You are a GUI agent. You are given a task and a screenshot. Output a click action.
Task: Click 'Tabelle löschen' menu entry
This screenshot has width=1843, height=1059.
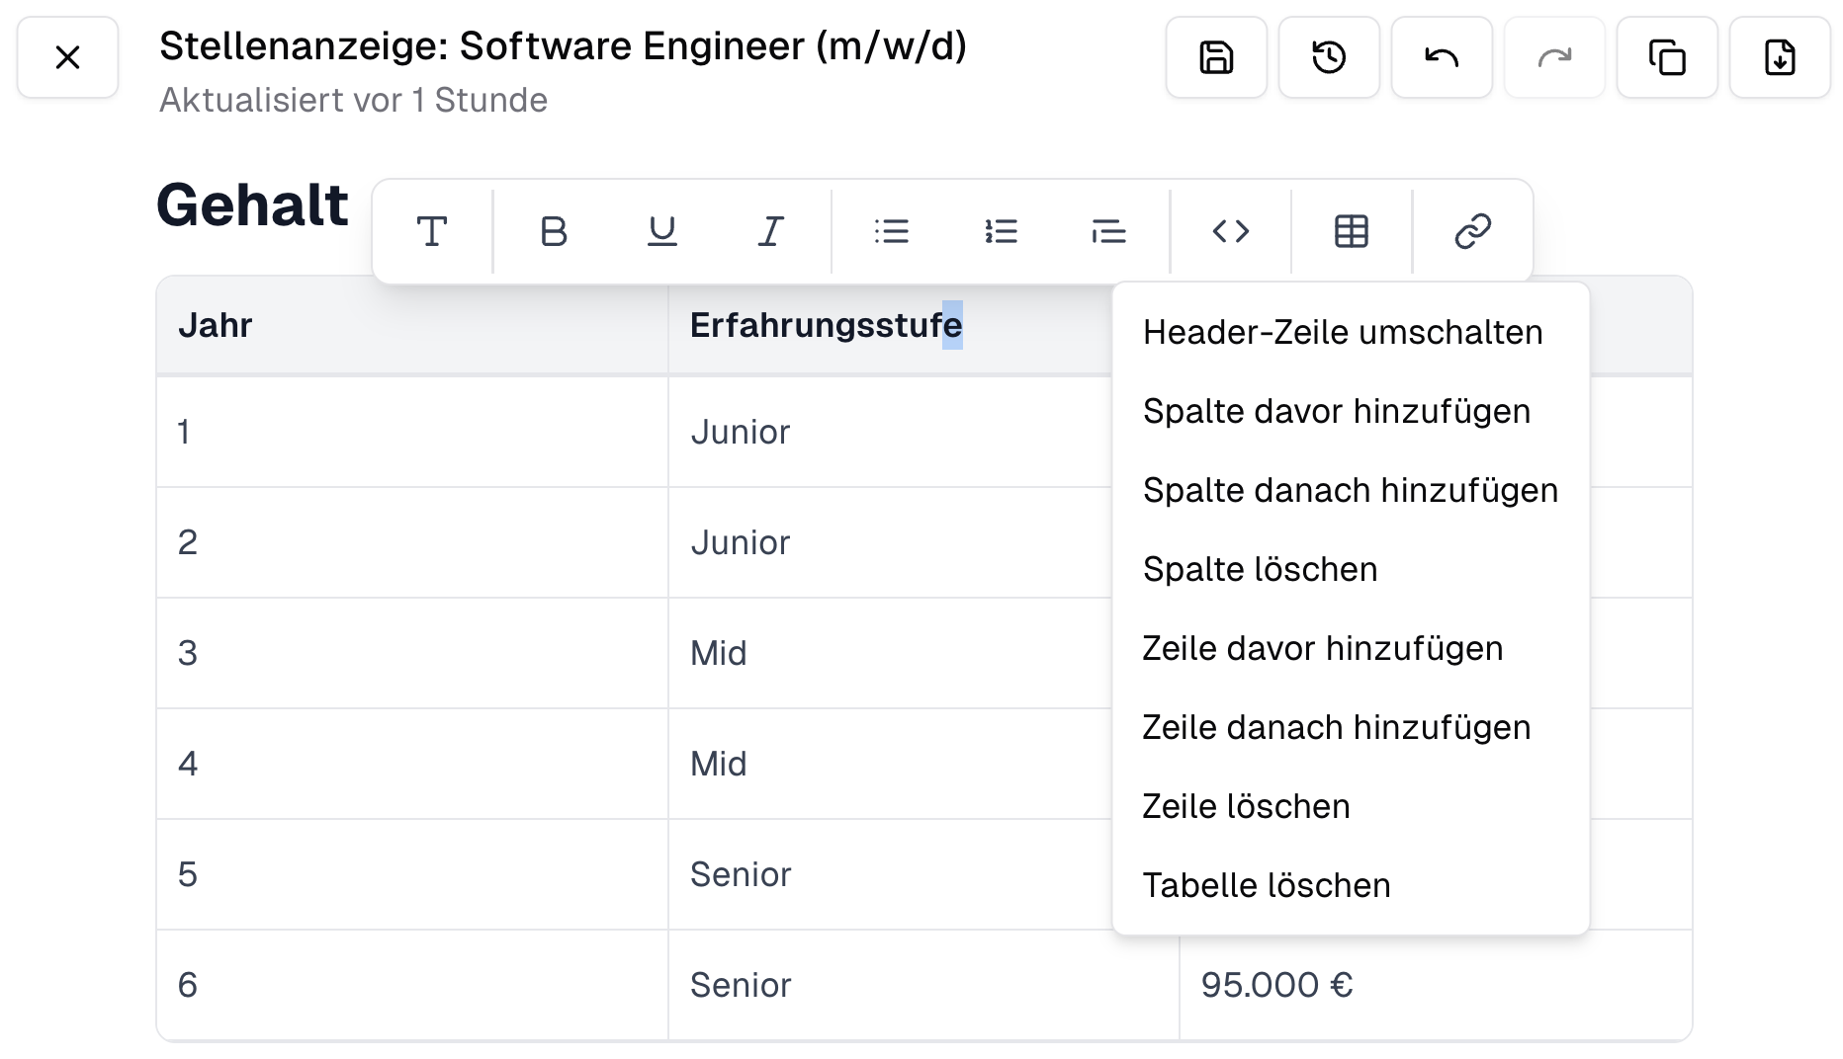[1266, 886]
